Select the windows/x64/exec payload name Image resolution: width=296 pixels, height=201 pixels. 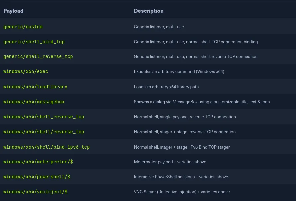[x=26, y=71]
